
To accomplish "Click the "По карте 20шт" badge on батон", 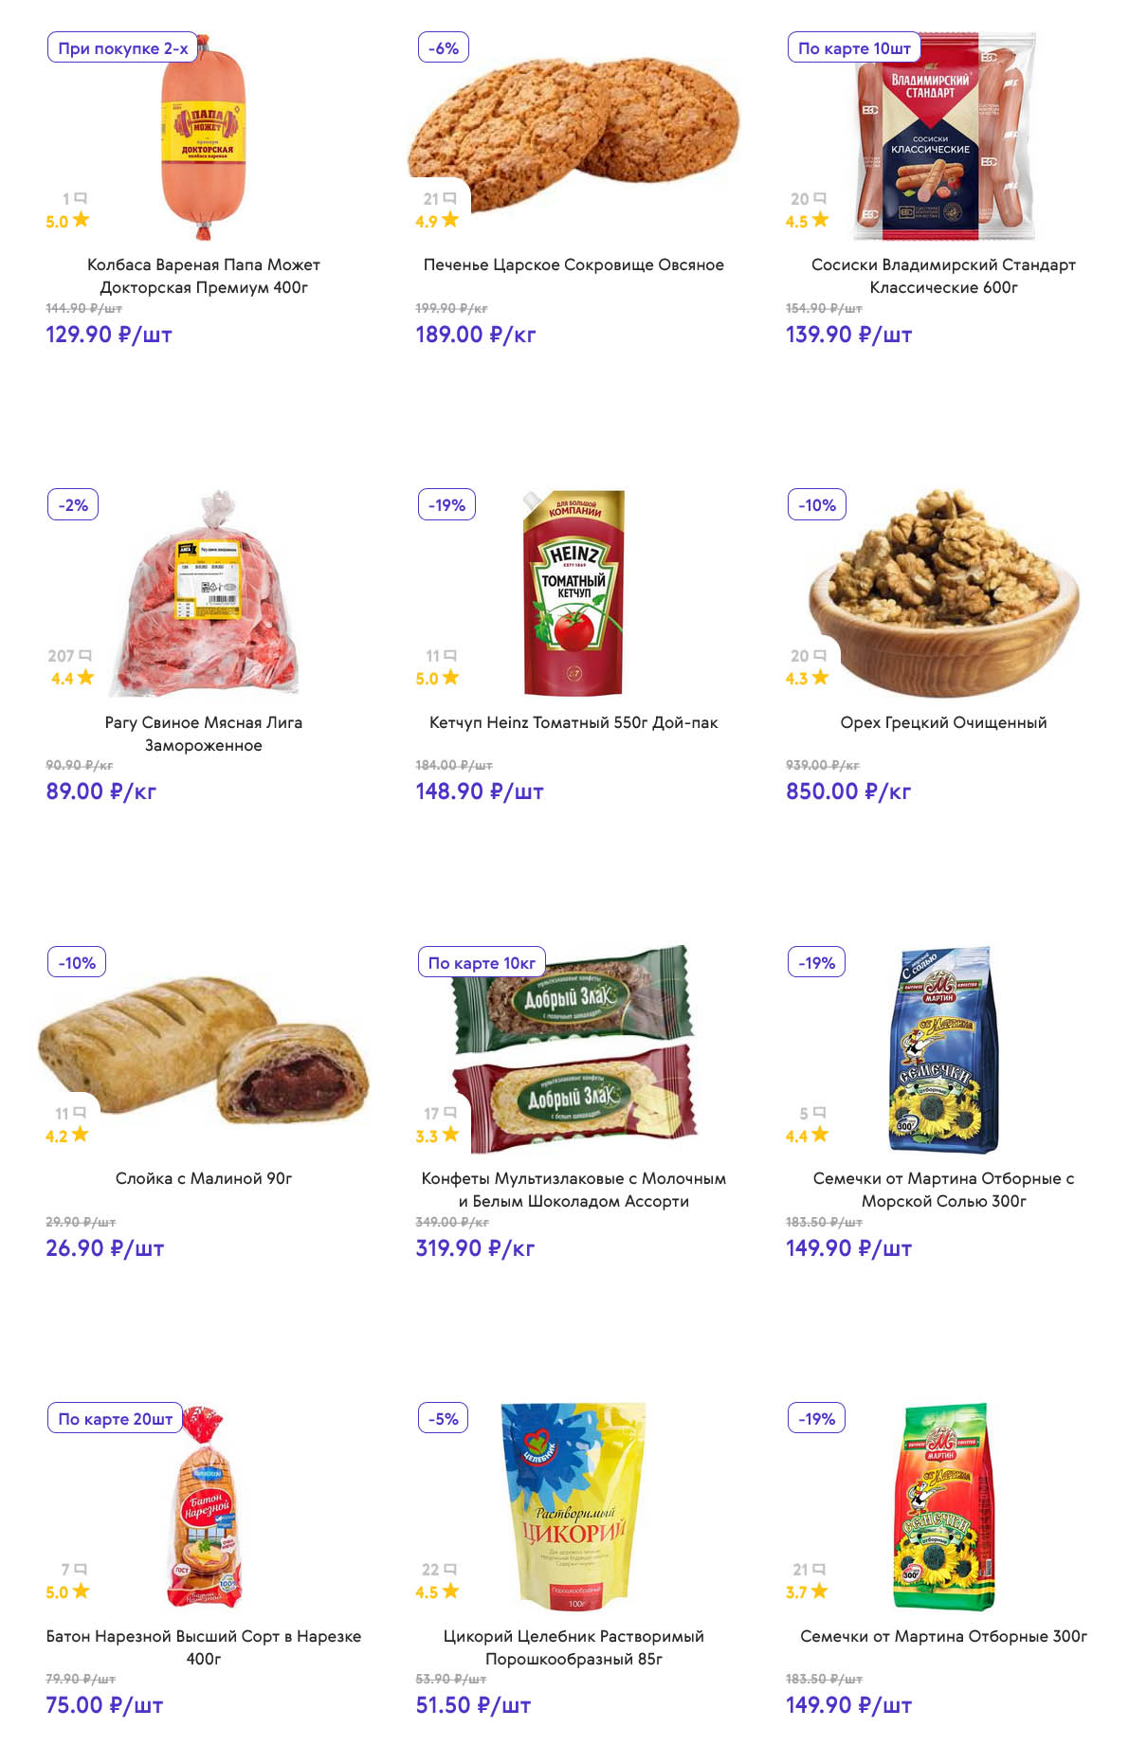I will (115, 1419).
